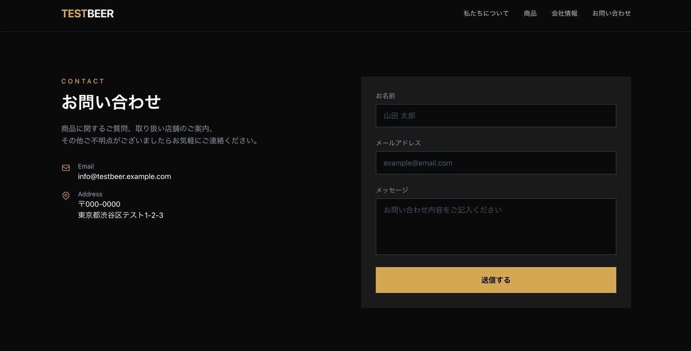Screen dimensions: 691x351
Task: Open the 商品 nav link
Action: (530, 14)
